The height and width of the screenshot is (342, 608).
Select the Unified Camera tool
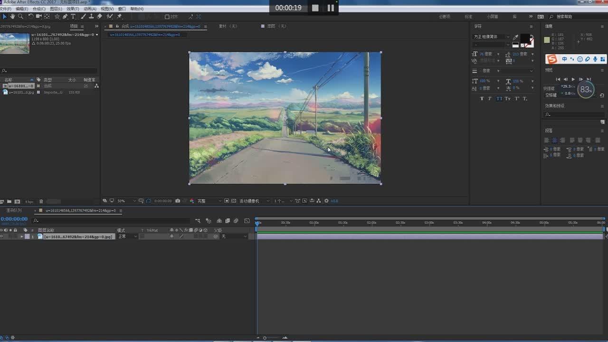[39, 17]
